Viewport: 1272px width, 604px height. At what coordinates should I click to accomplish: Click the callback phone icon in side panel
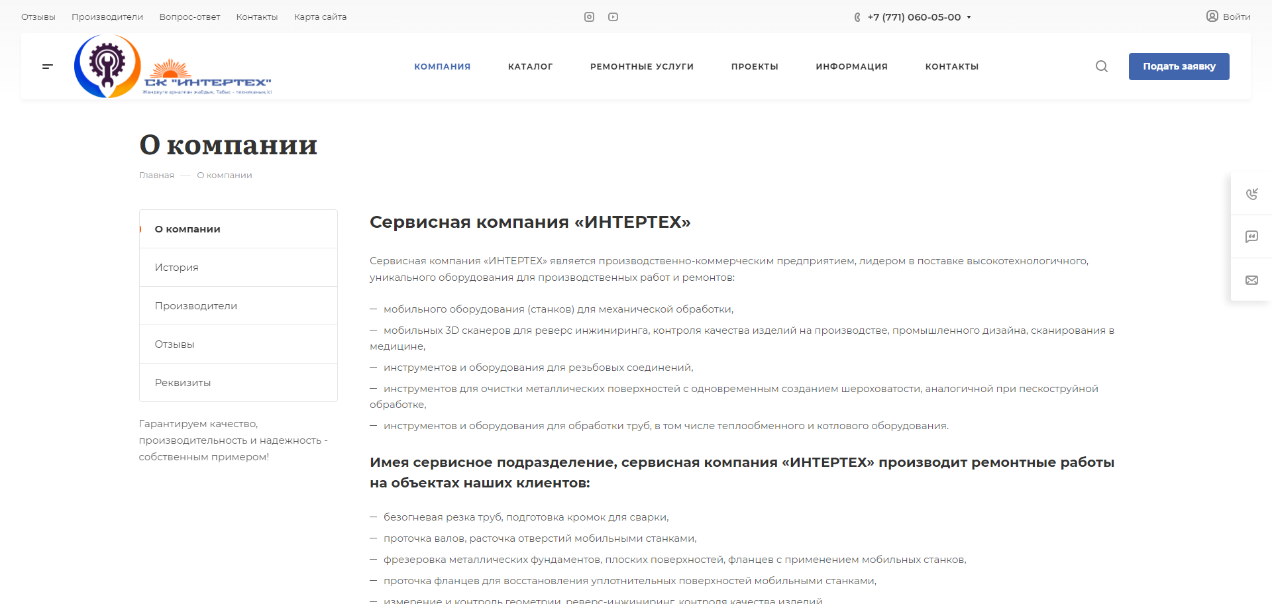pos(1251,194)
